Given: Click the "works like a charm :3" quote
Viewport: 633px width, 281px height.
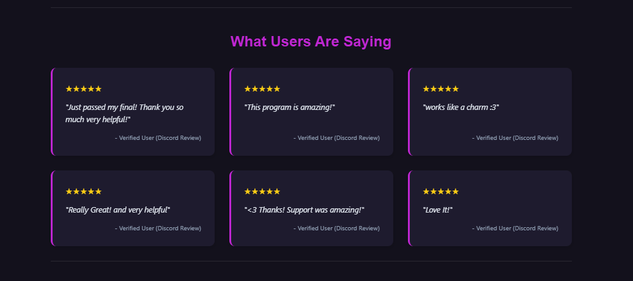Looking at the screenshot, I should (x=461, y=108).
